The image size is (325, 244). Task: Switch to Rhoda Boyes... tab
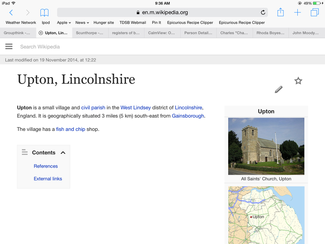[271, 33]
